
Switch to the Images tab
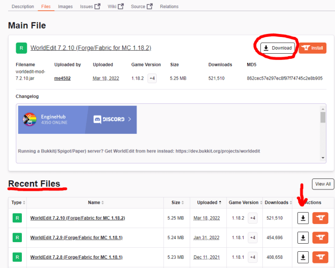[65, 7]
